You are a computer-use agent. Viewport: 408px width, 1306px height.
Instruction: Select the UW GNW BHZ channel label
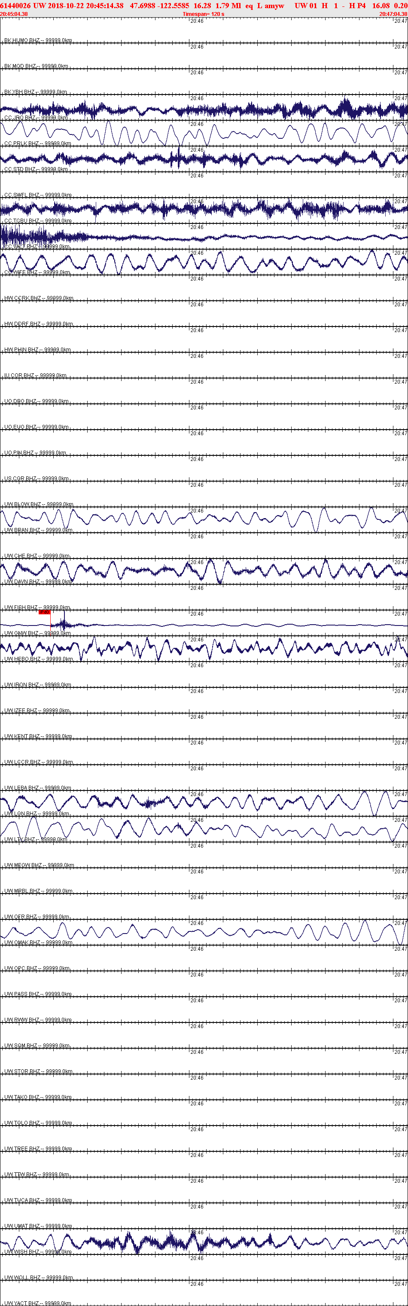coord(37,633)
